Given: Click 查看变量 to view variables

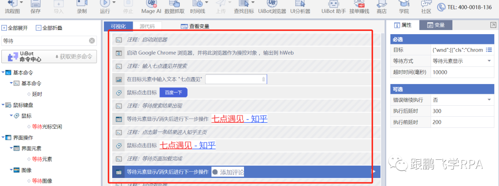Looking at the screenshot, I should click(195, 26).
